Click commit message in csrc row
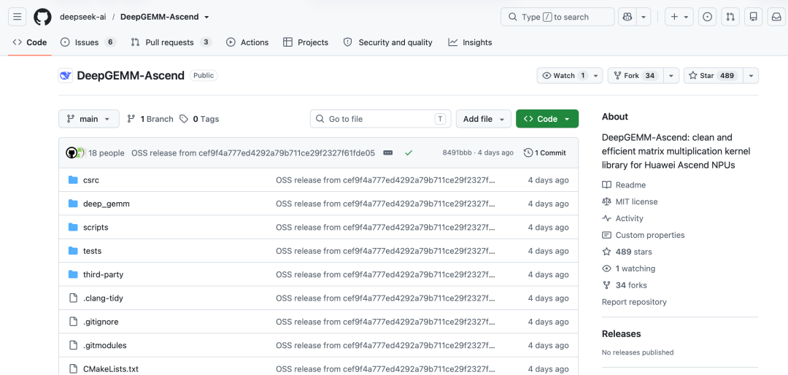Viewport: 788px width, 375px height. [x=385, y=180]
